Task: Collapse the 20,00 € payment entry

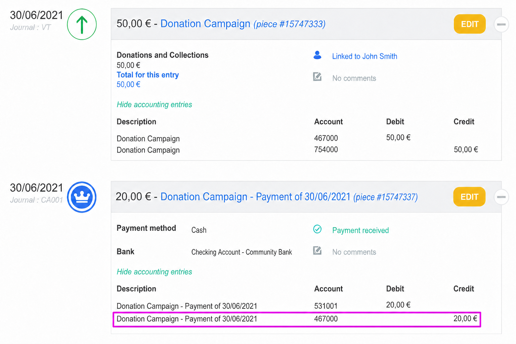Action: [x=501, y=197]
